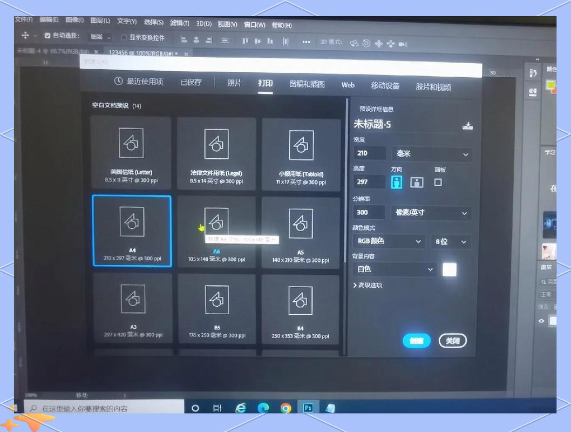Screen dimensions: 571x432
Task: Launch Internet Explorer from the taskbar
Action: [240, 408]
